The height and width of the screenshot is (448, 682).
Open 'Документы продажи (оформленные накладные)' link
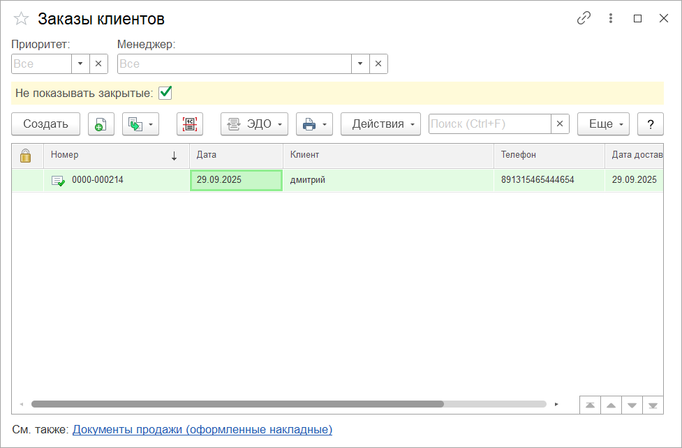pos(202,430)
